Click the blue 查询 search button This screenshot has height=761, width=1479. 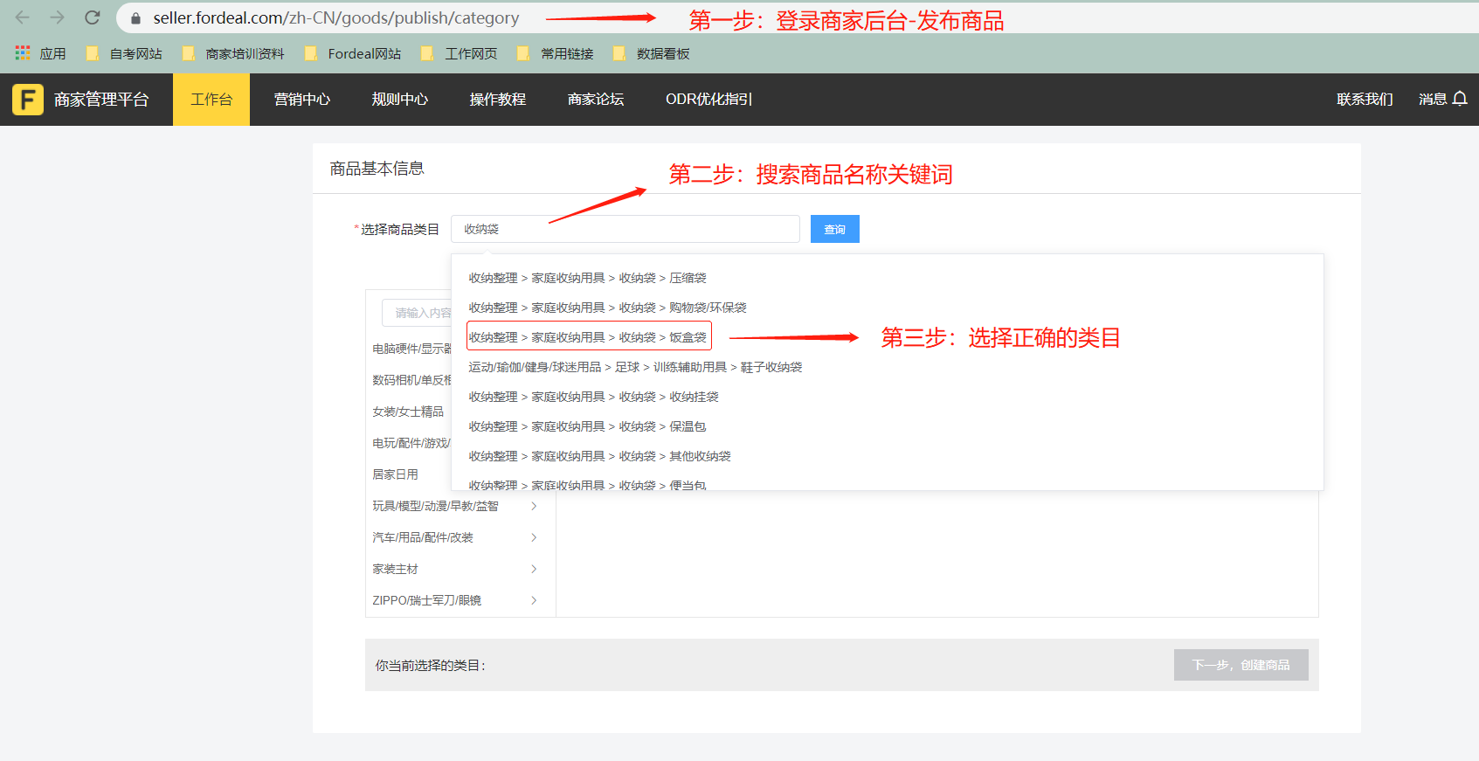834,229
